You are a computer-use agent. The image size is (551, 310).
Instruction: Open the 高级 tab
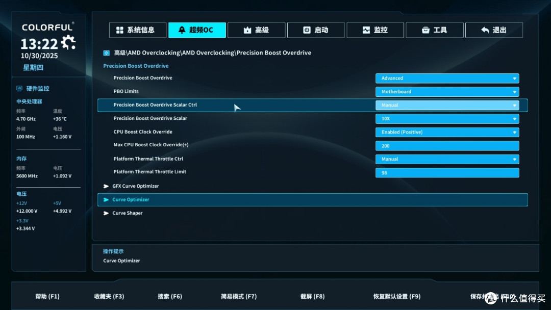point(256,30)
